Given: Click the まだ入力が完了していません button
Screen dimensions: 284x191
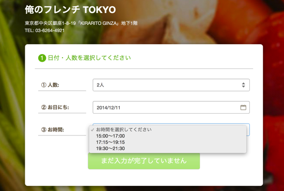Looking at the screenshot, I should point(144,161).
